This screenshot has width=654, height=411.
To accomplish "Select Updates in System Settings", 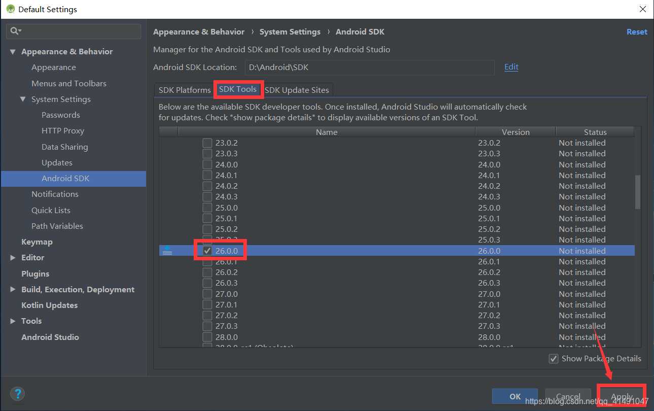I will [57, 163].
